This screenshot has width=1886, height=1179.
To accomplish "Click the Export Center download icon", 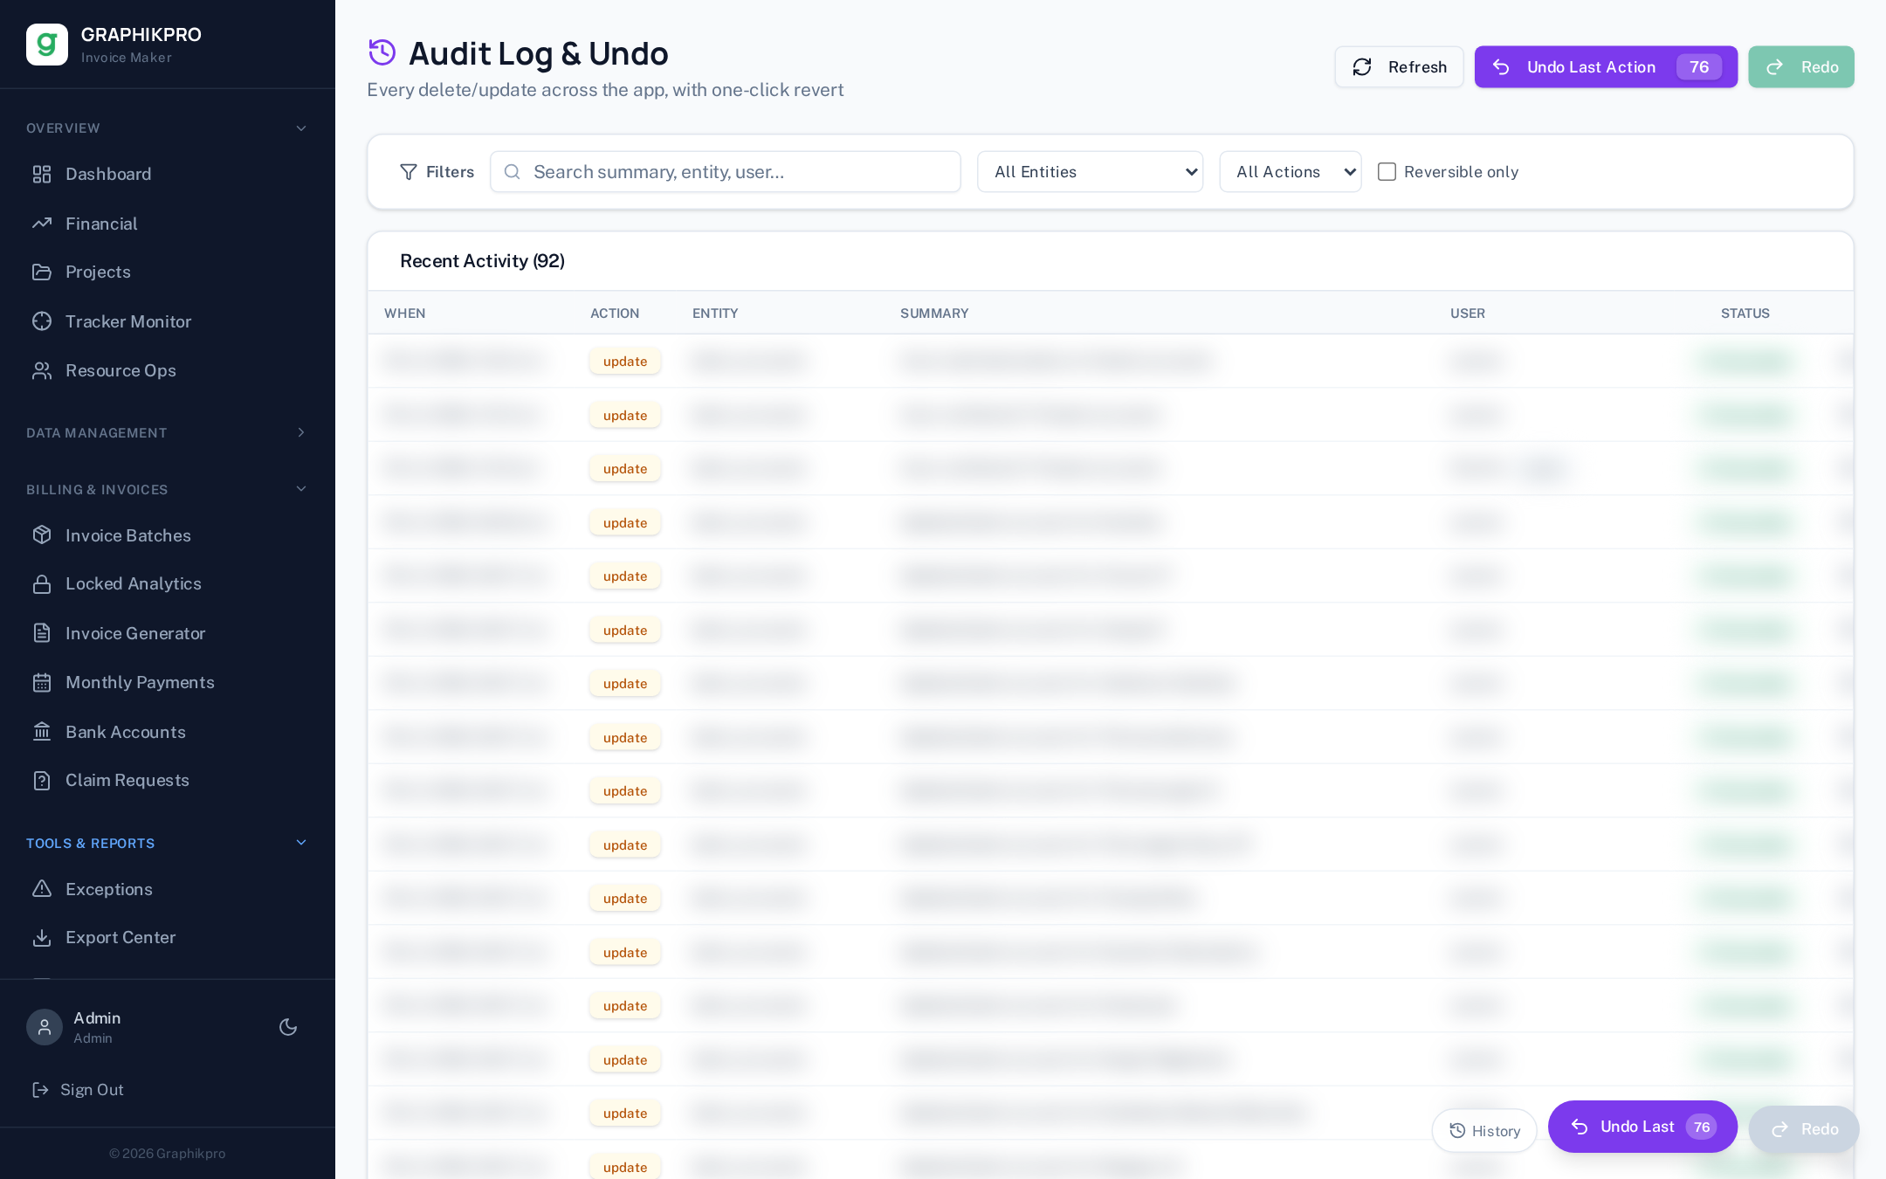I will coord(42,937).
